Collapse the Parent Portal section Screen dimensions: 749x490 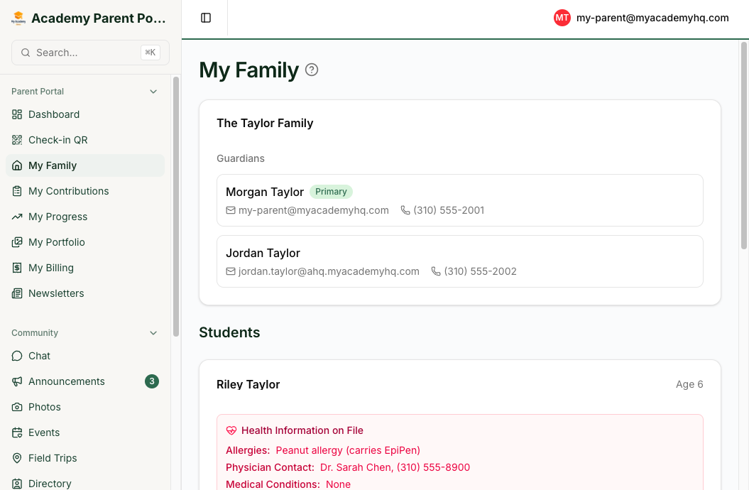tap(153, 91)
